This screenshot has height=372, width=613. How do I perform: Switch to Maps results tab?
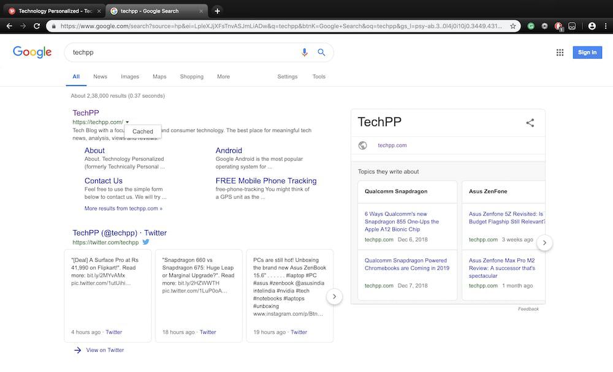(x=159, y=76)
